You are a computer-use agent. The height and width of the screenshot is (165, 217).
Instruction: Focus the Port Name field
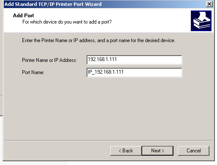click(134, 72)
